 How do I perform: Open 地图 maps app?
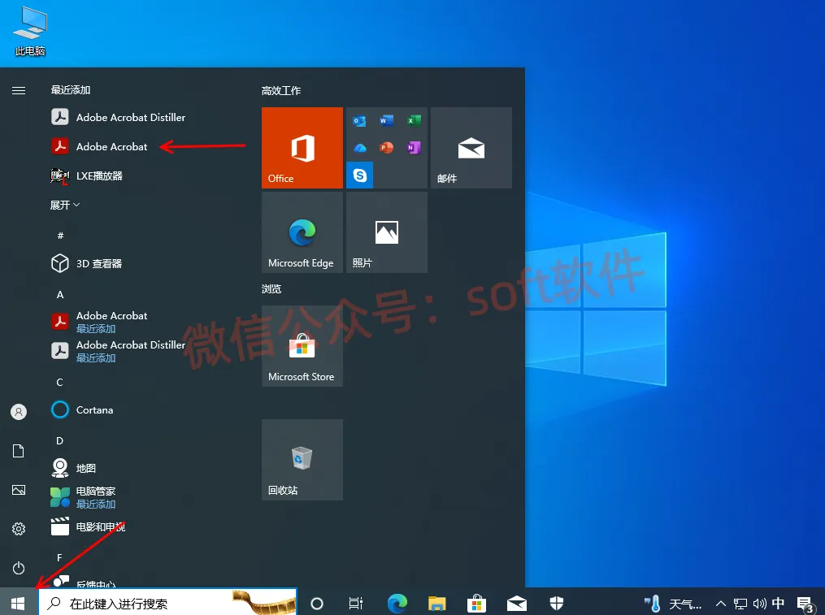[74, 468]
